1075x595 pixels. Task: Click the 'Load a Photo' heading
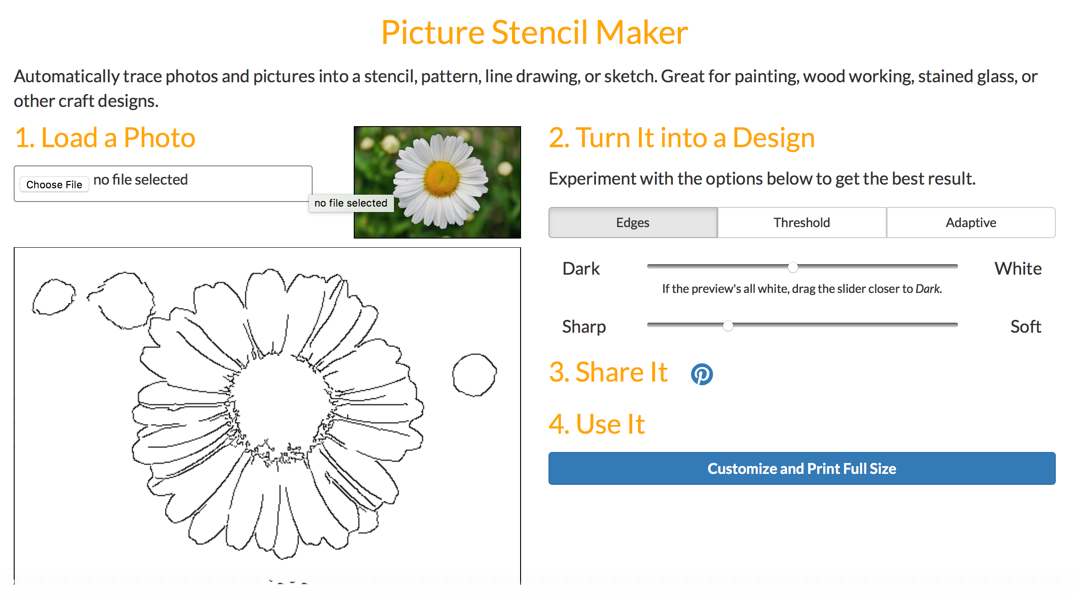tap(105, 137)
